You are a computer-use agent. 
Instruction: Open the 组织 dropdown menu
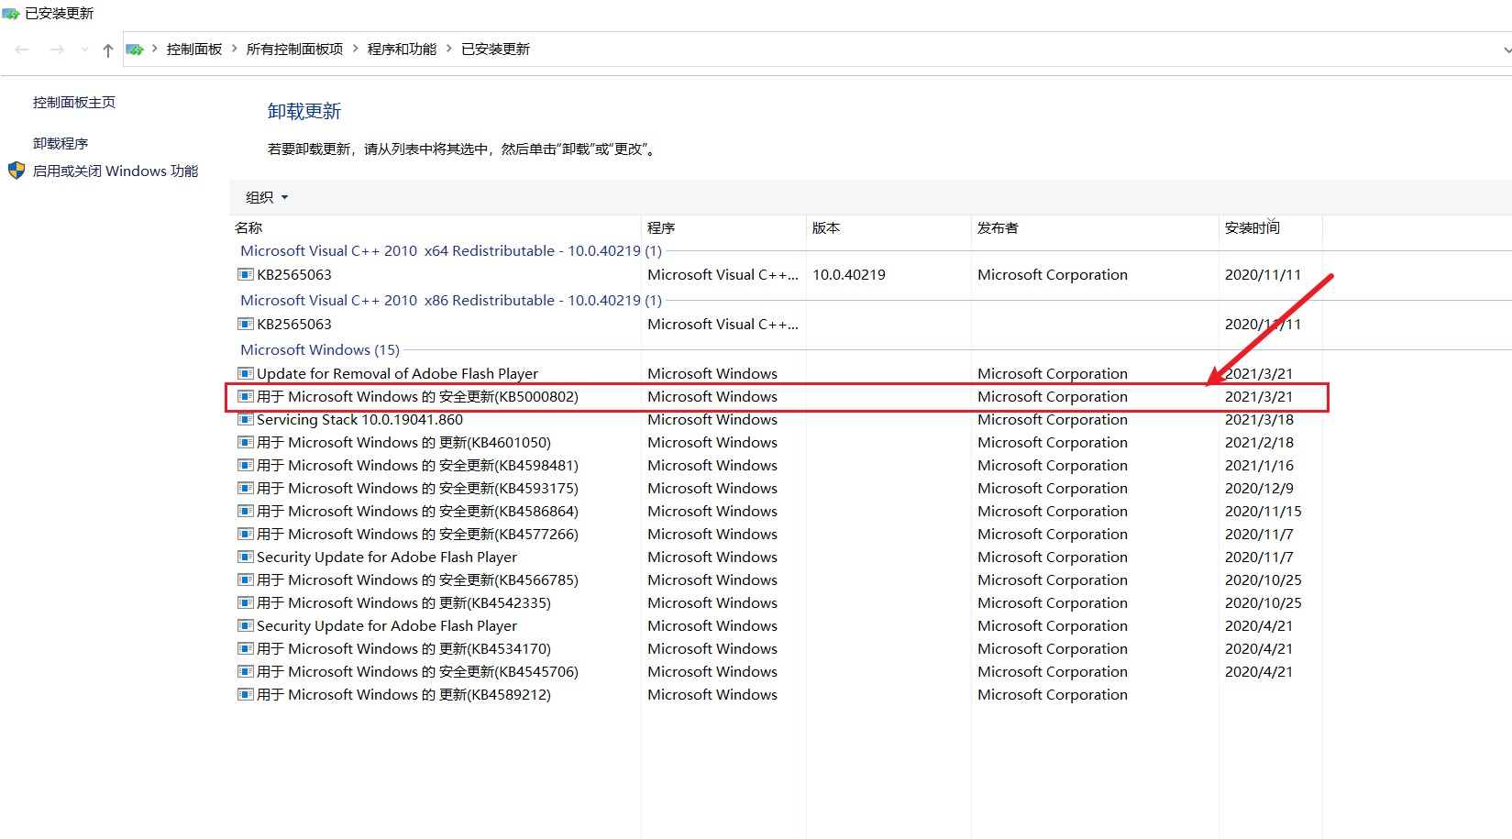[267, 197]
